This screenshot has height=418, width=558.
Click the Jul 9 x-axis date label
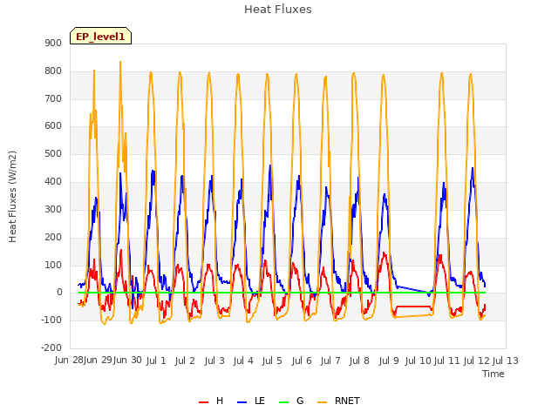tap(389, 361)
